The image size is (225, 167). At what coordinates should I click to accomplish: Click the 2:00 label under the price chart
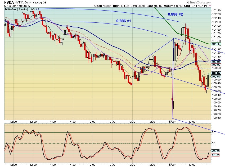93,122
